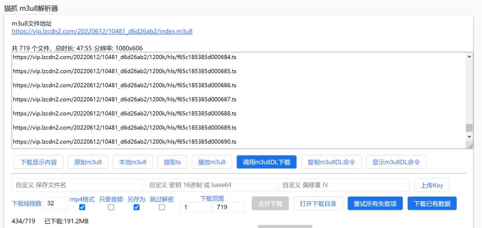Click the 调用m3u8DL下载 button
Image resolution: width=482 pixels, height=228 pixels.
point(266,162)
